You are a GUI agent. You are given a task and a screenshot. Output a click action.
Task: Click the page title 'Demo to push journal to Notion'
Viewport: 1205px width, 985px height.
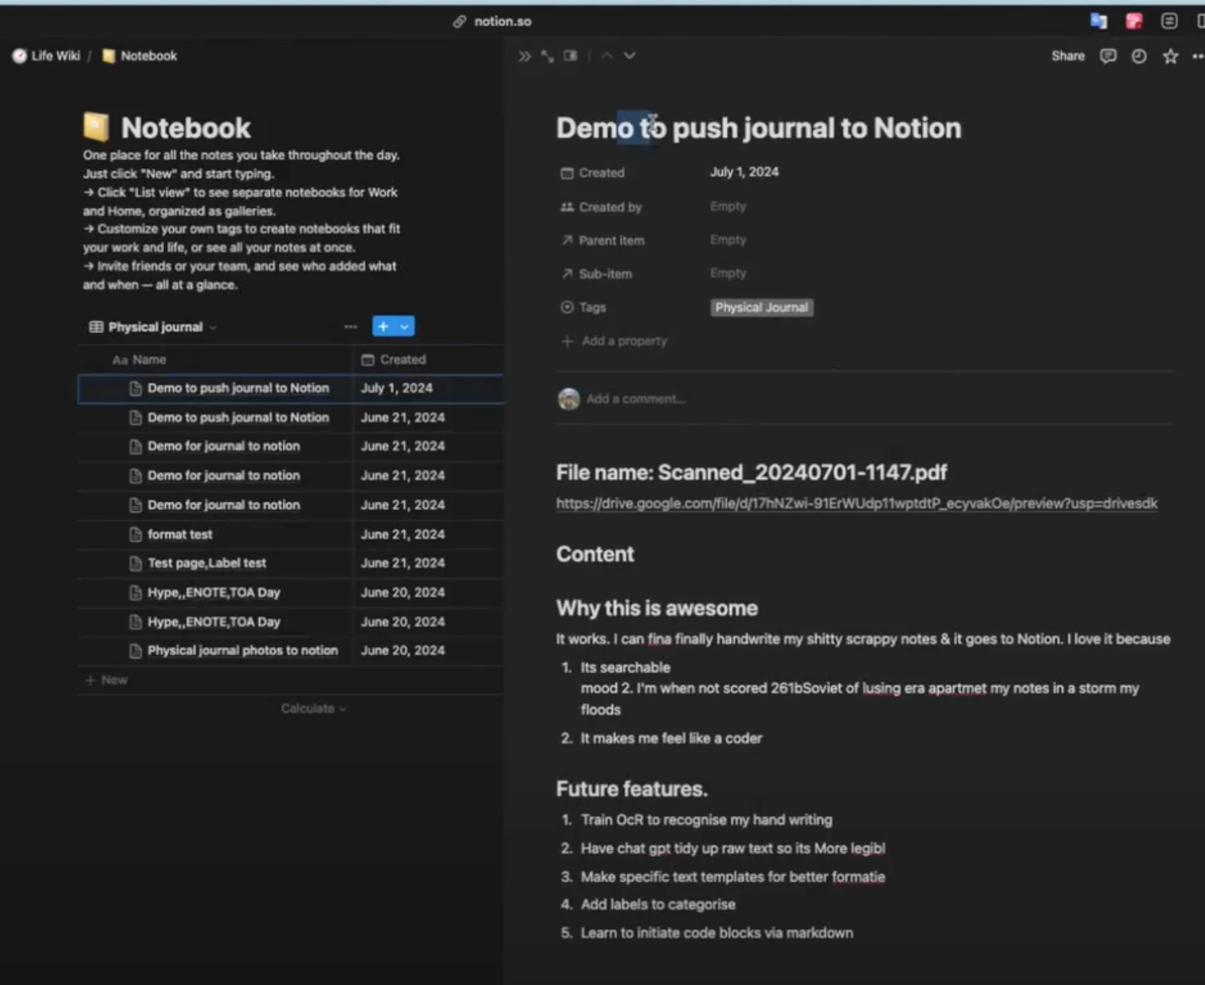(x=759, y=128)
